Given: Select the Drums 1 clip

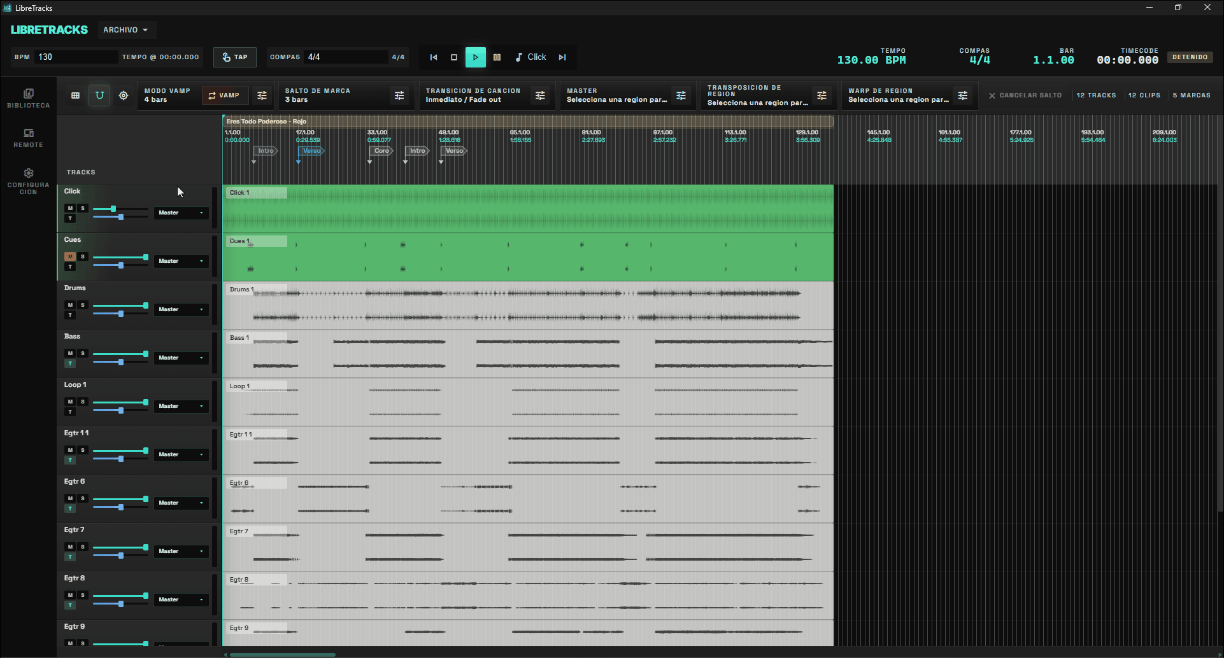Looking at the screenshot, I should [x=528, y=305].
